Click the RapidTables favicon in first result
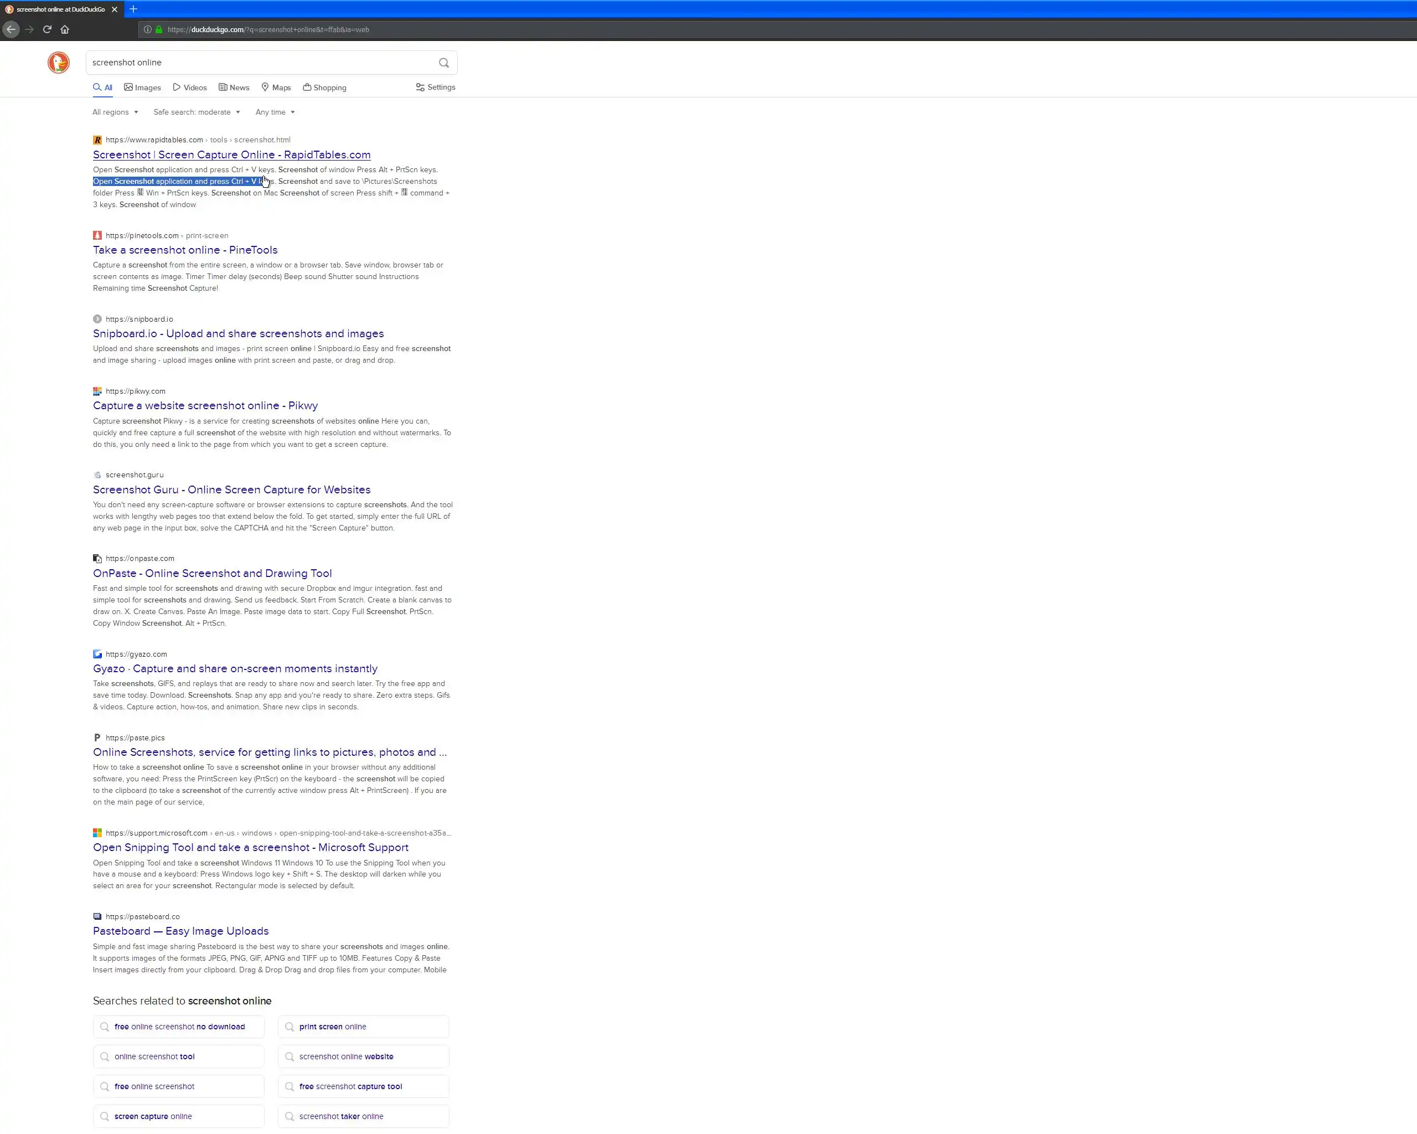 97,140
